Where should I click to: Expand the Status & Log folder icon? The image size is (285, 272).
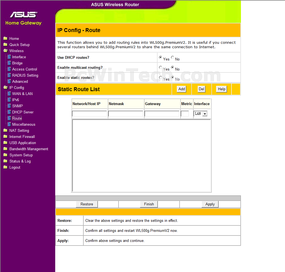coord(6,161)
